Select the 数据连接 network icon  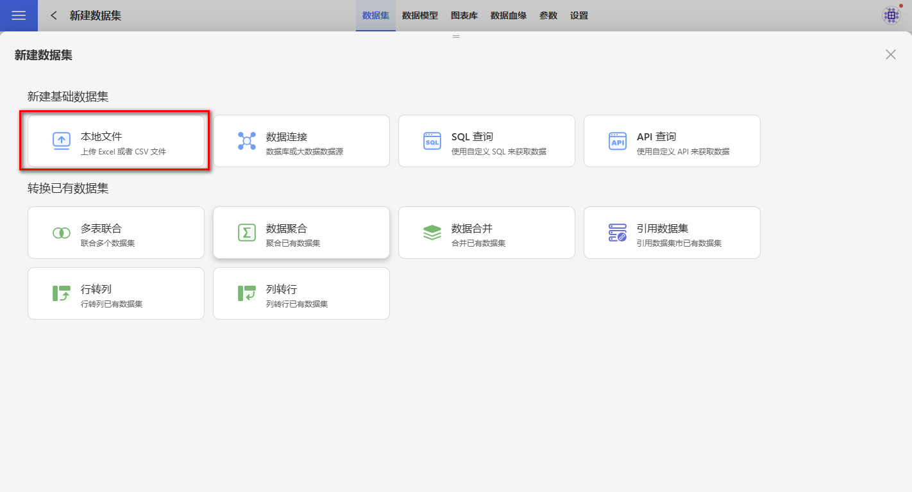click(x=247, y=141)
